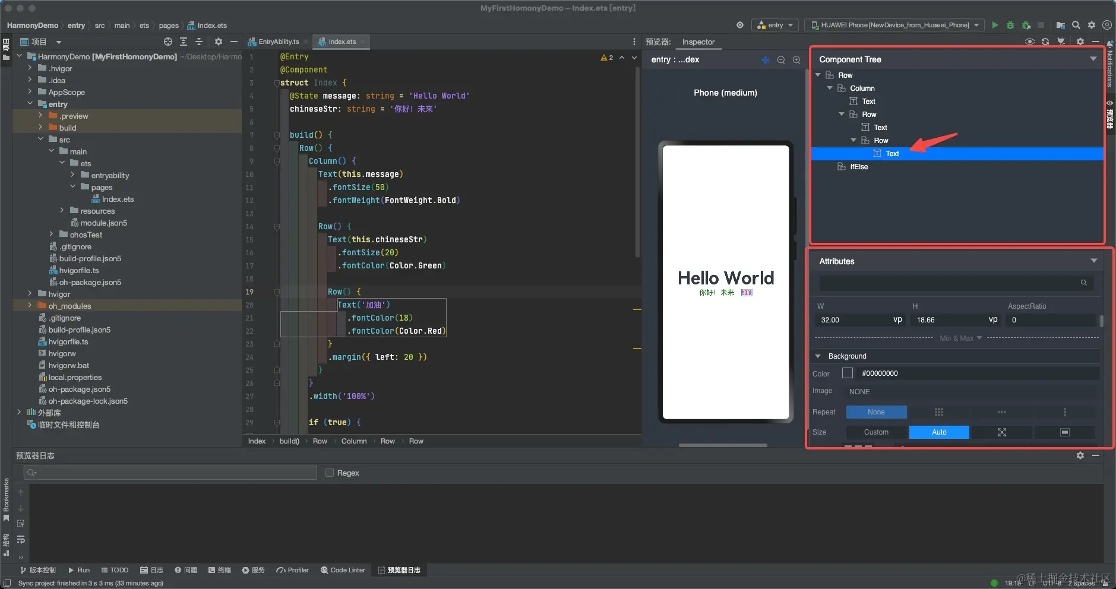The height and width of the screenshot is (589, 1116).
Task: Collapse the Column node in Component Tree
Action: click(x=830, y=88)
